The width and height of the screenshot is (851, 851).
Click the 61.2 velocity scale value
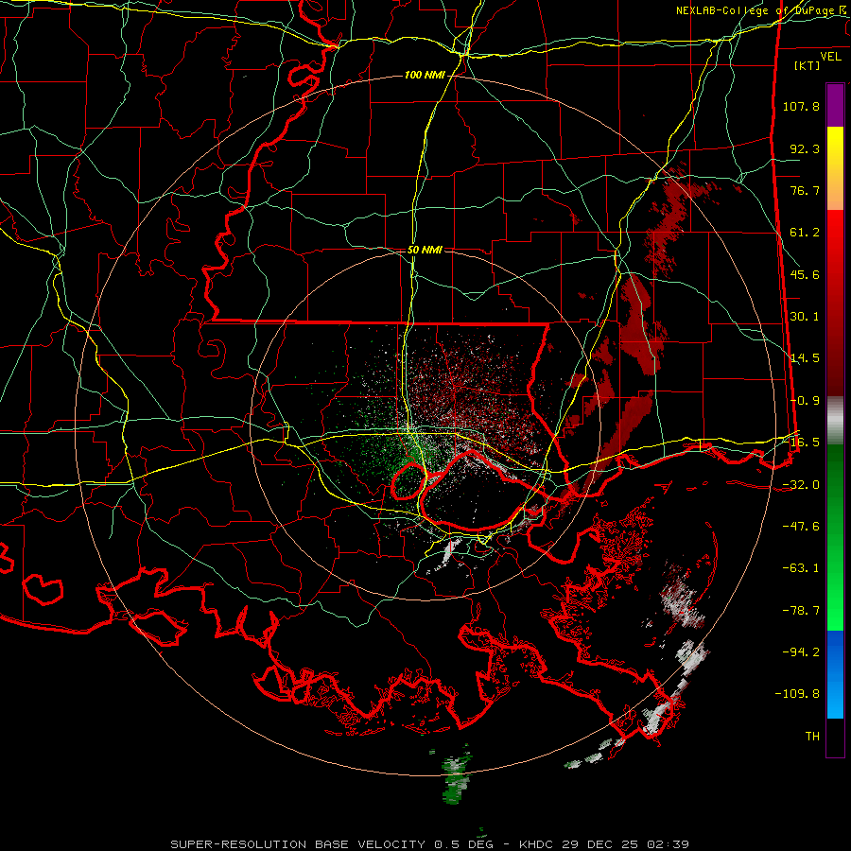tap(805, 233)
